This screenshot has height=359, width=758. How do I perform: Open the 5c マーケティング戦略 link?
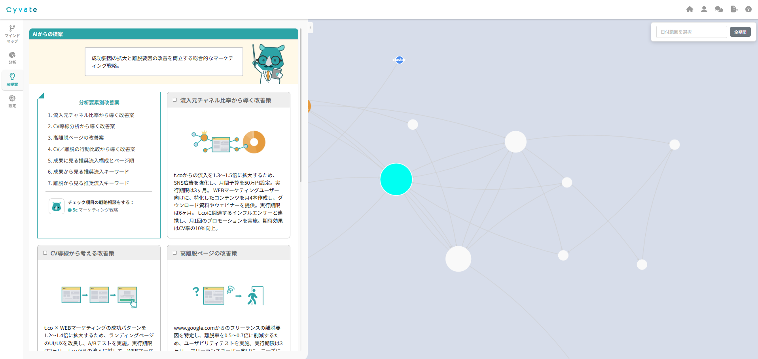pos(93,210)
